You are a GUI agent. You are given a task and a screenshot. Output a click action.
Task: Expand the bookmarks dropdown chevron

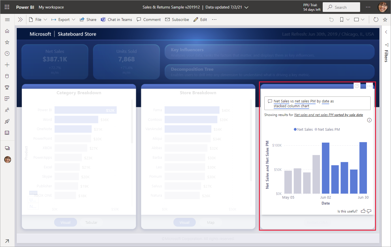click(348, 20)
